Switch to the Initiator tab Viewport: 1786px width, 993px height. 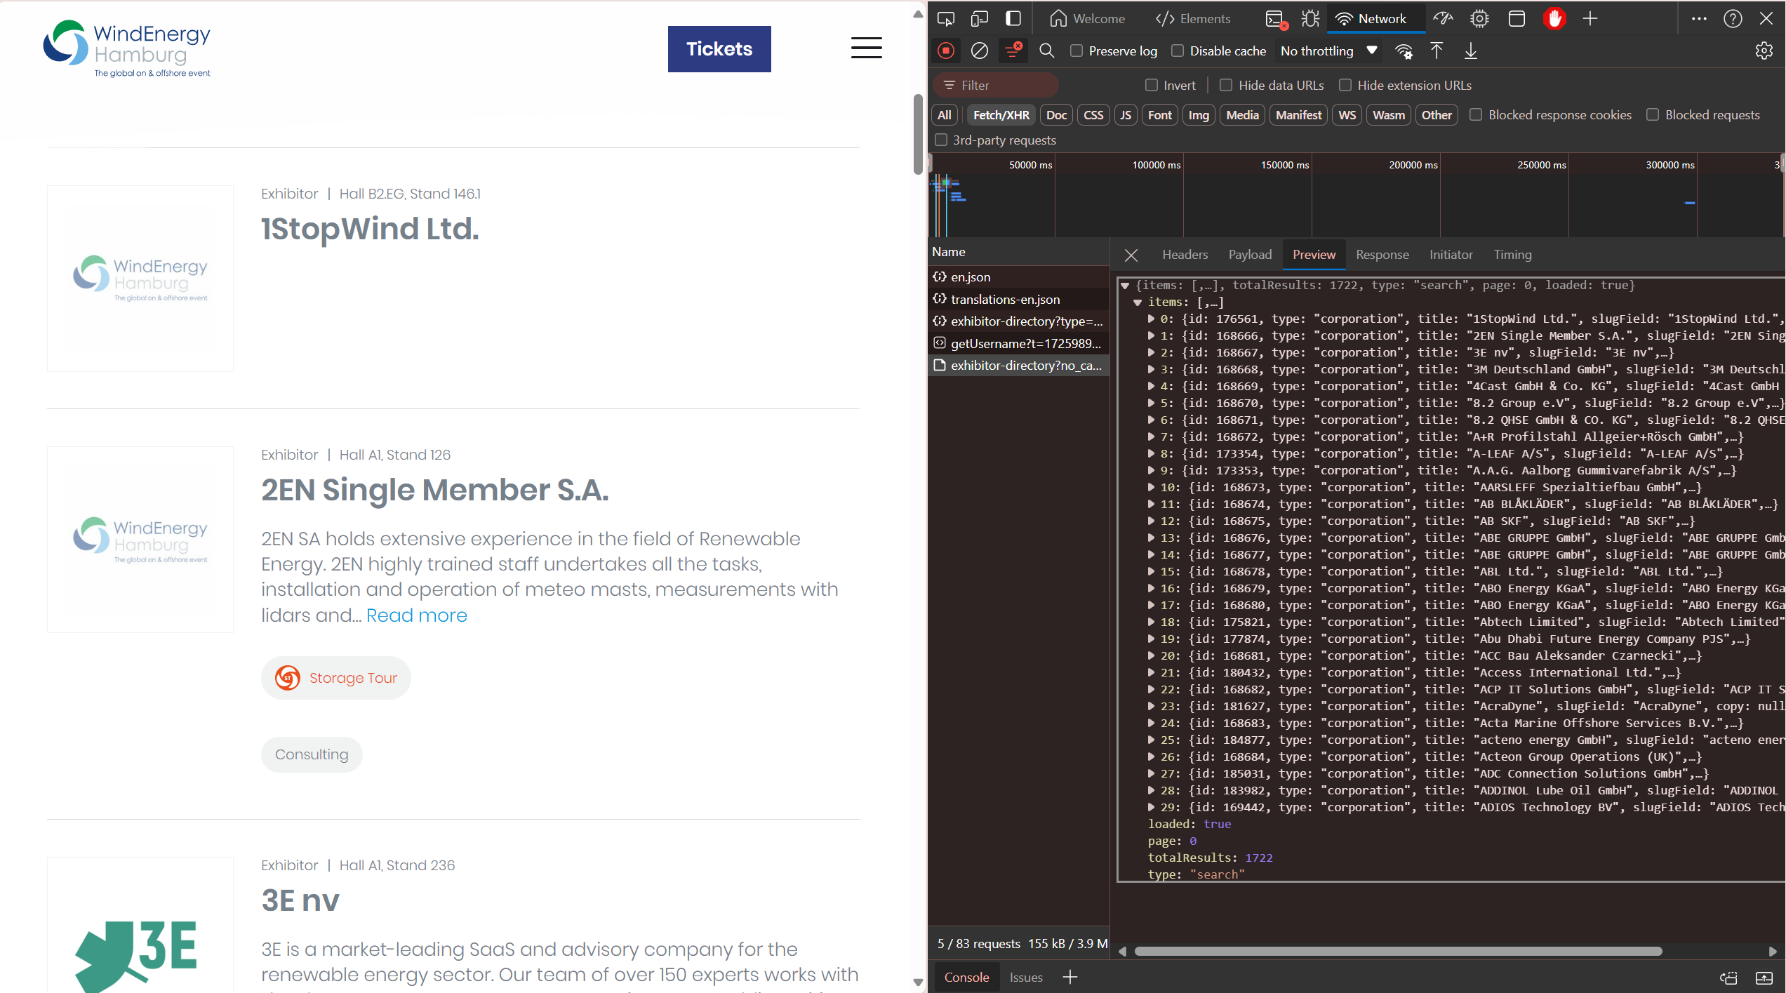click(x=1451, y=255)
